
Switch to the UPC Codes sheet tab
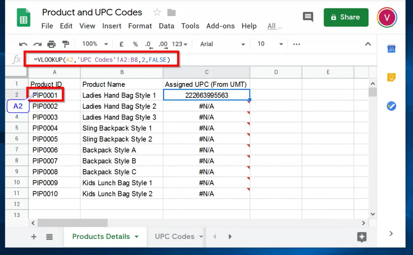[x=175, y=236]
